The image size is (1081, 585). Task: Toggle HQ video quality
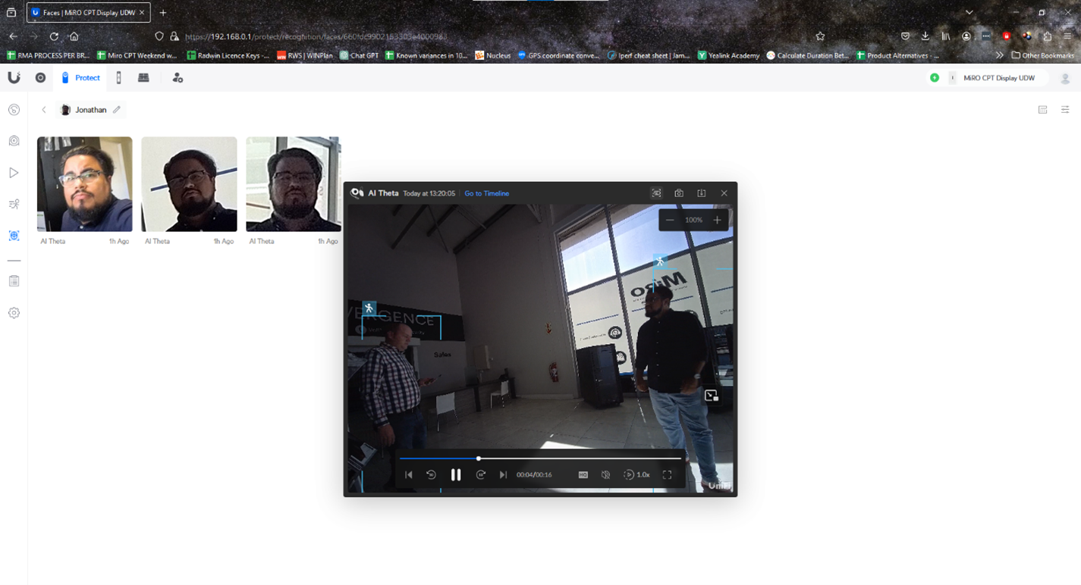click(x=583, y=475)
